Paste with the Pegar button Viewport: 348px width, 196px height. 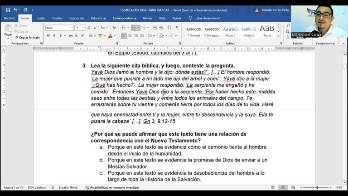coord(8,31)
